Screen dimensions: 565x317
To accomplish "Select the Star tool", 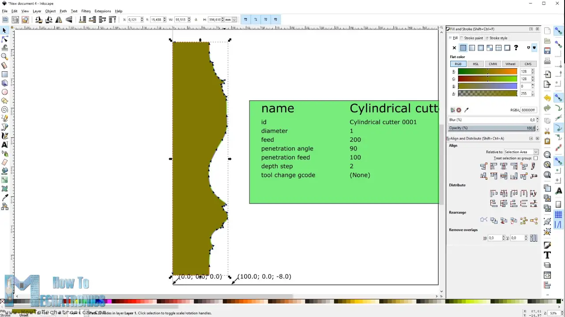I will (x=5, y=101).
